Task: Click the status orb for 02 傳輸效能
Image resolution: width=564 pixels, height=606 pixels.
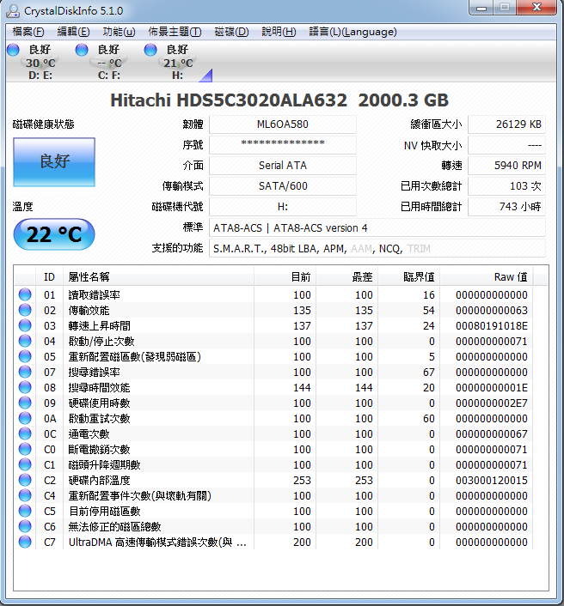Action: click(25, 310)
